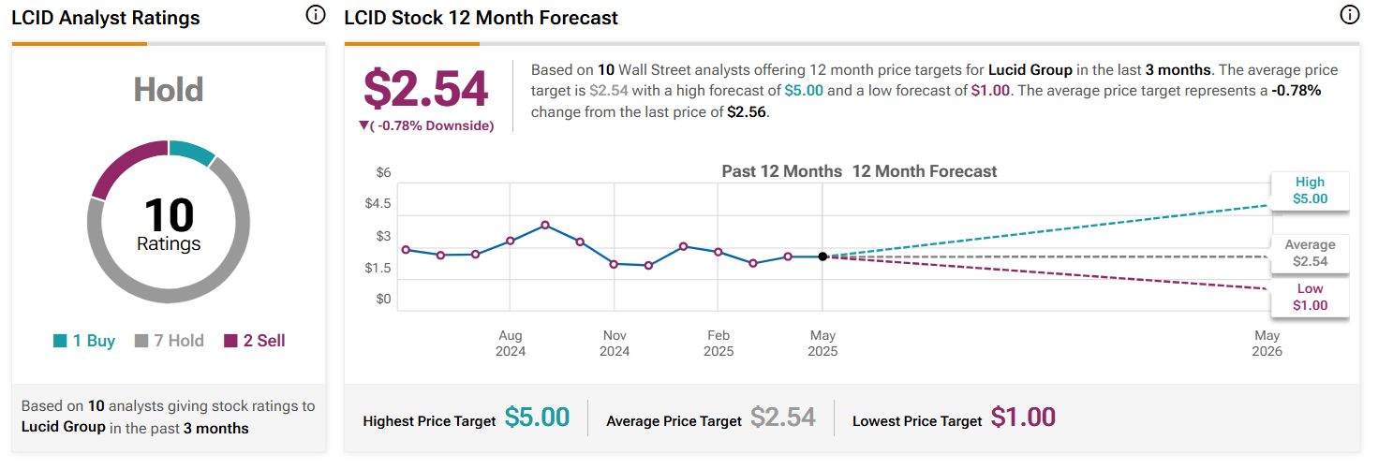Viewport: 1393px width, 469px height.
Task: Click info icon beside 12 Month Forecast
Action: click(1349, 16)
